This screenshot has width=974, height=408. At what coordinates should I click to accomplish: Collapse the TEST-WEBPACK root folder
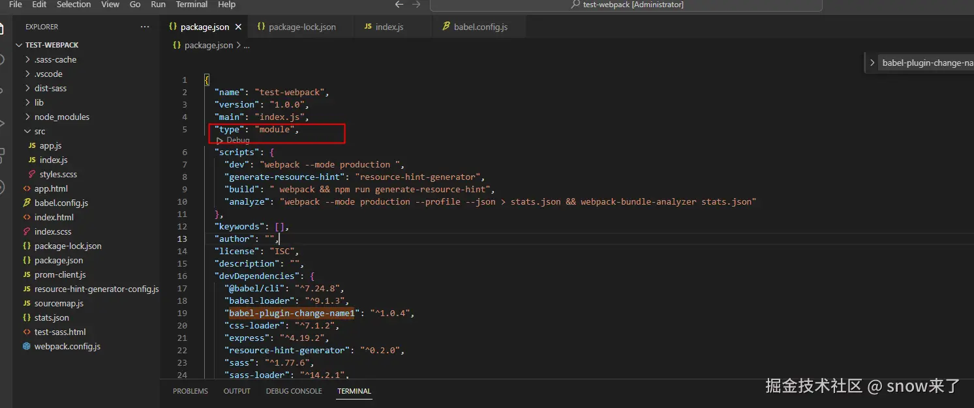point(87,45)
